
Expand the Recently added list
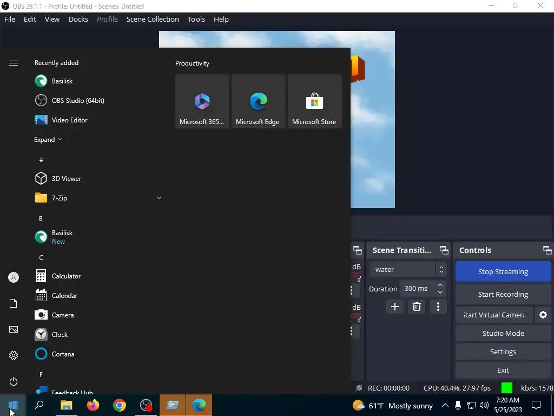(48, 139)
